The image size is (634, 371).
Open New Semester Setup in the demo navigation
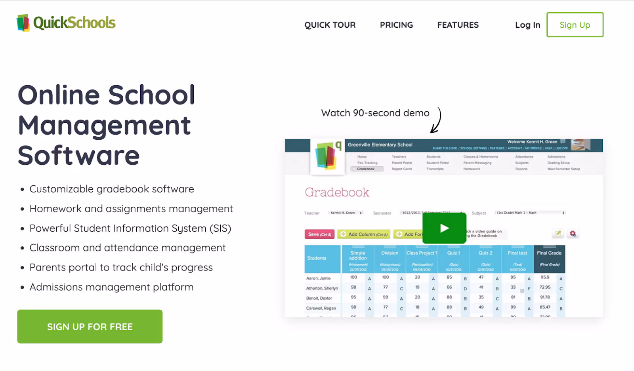point(563,169)
